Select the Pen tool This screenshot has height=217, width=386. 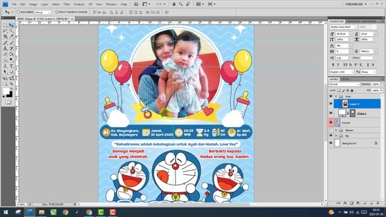(5, 66)
